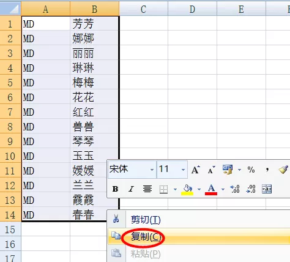Expand the borders dropdown arrow
The width and height of the screenshot is (290, 262).
pyautogui.click(x=175, y=189)
